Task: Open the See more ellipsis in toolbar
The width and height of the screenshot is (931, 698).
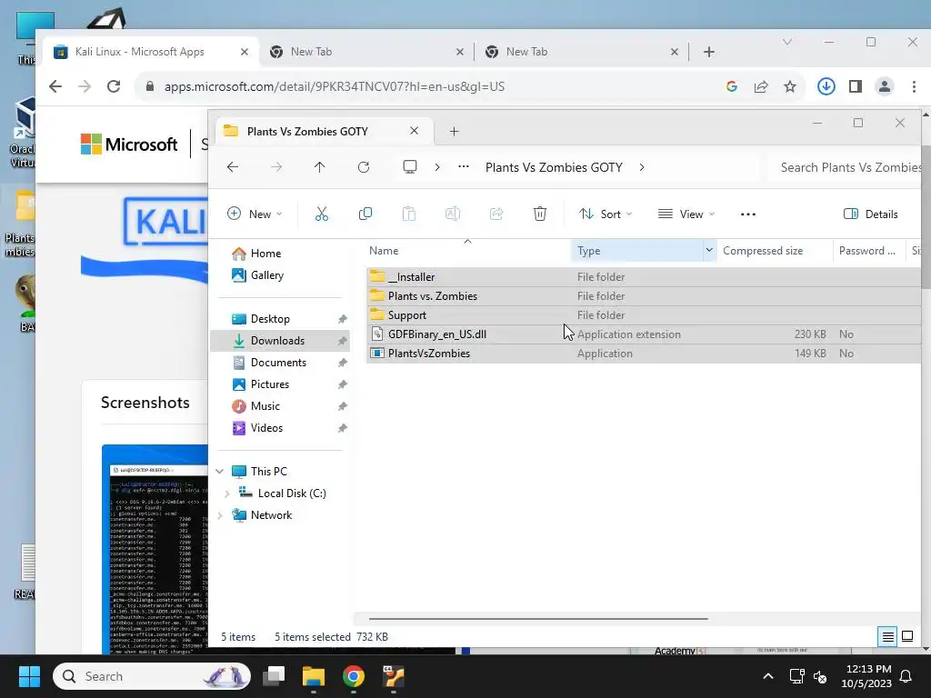Action: click(x=748, y=214)
